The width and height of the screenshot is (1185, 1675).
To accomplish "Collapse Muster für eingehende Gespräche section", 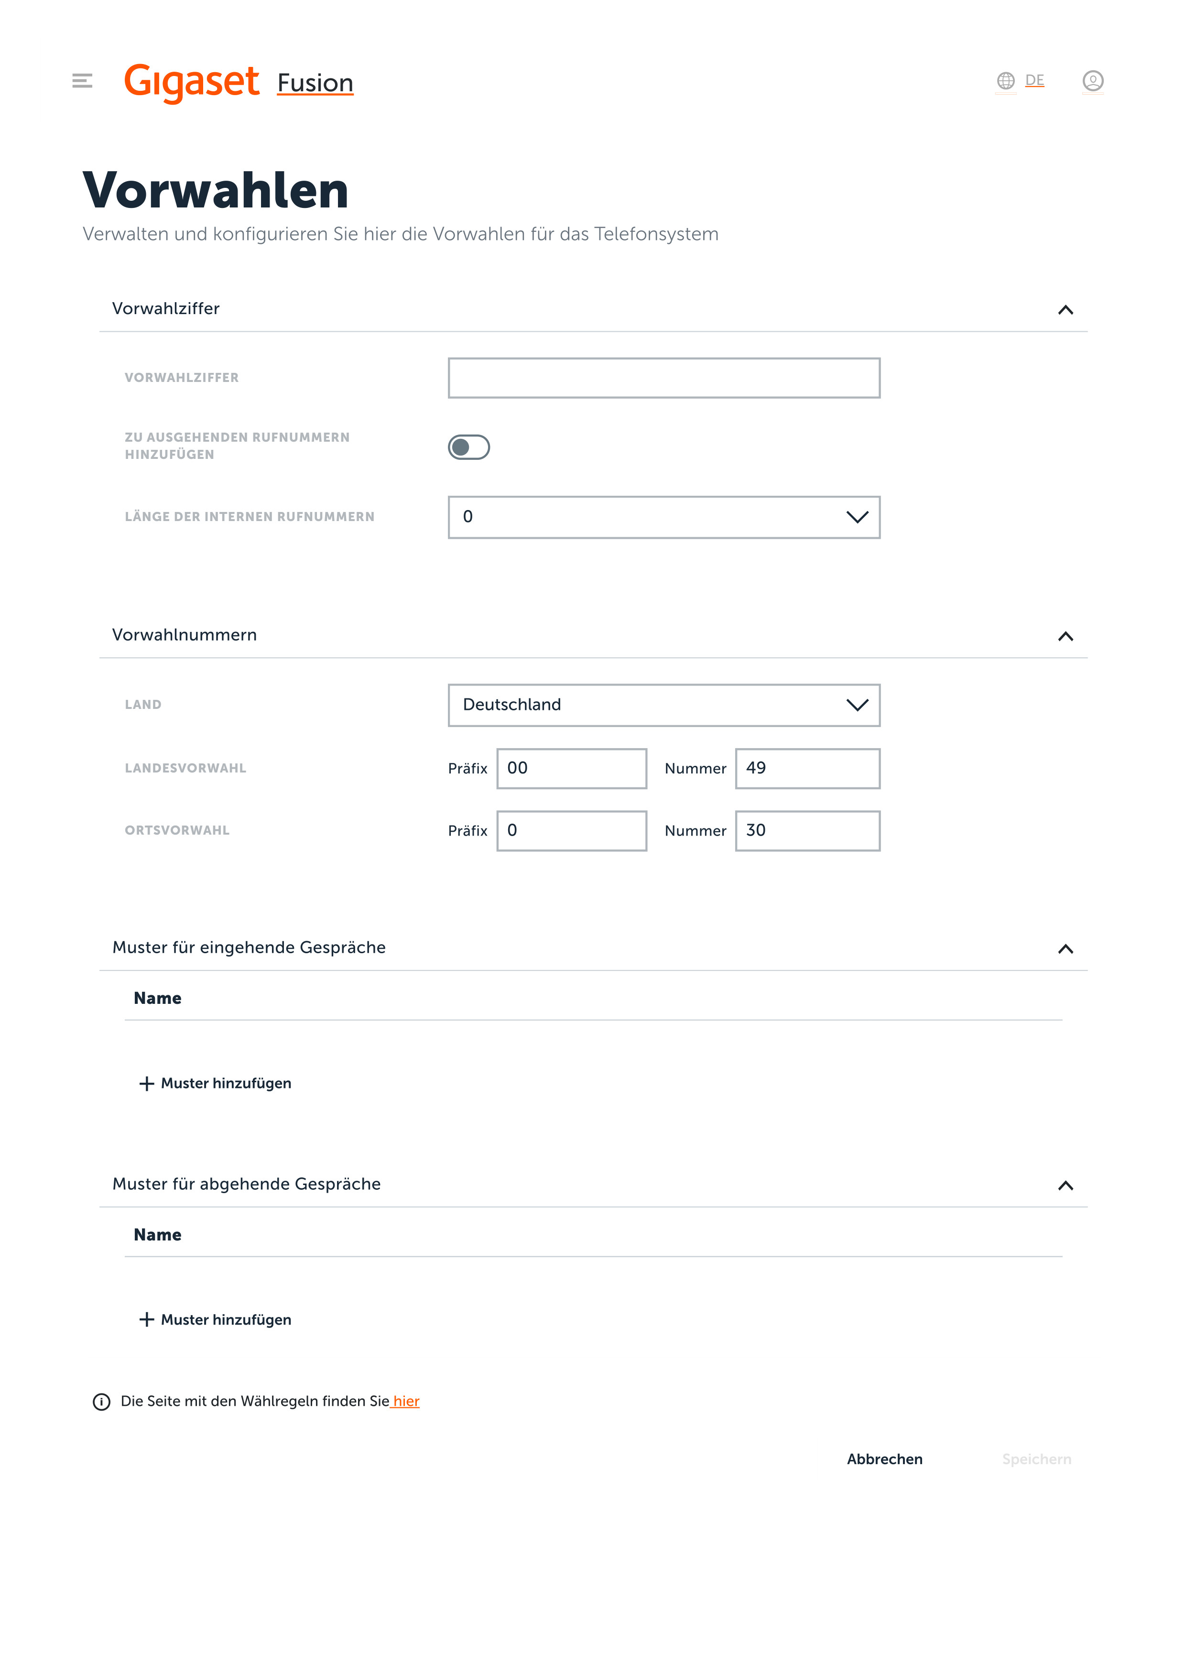I will 1065,948.
